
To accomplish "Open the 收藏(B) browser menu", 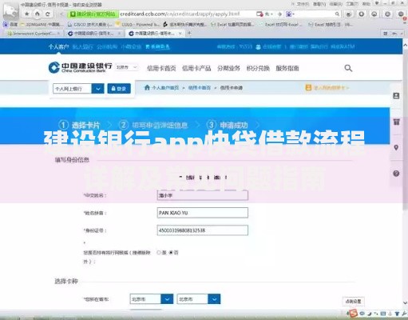I will [x=335, y=4].
